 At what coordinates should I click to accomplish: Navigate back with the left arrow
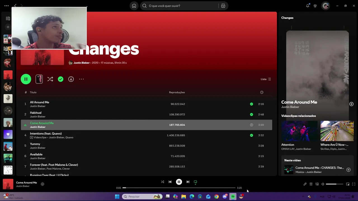click(15, 6)
